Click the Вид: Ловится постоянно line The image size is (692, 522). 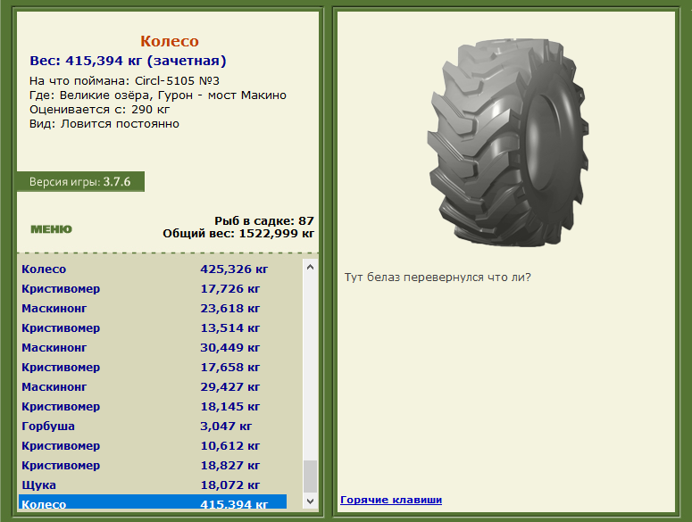pyautogui.click(x=104, y=123)
